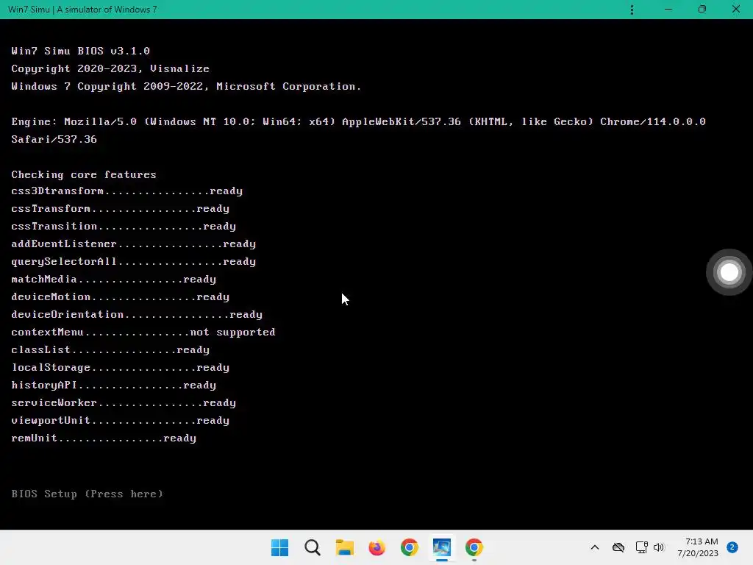Click the floating circular record button

[729, 272]
